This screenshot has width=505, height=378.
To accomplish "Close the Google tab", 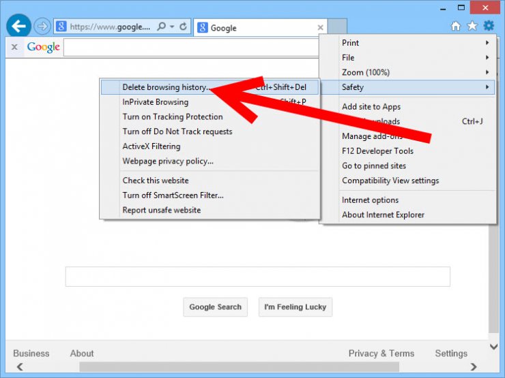I will [320, 28].
